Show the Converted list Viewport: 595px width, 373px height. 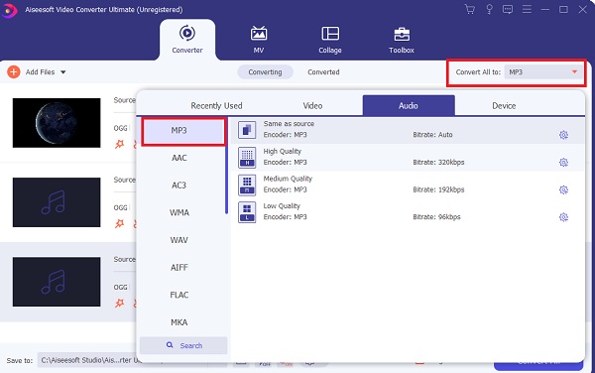click(x=323, y=71)
